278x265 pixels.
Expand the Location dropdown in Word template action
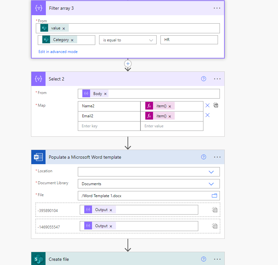[x=211, y=172]
